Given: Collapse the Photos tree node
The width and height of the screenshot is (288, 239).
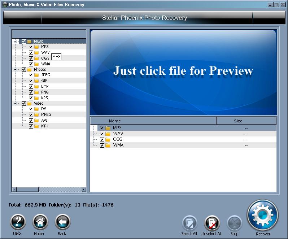Looking at the screenshot, I should pos(16,69).
